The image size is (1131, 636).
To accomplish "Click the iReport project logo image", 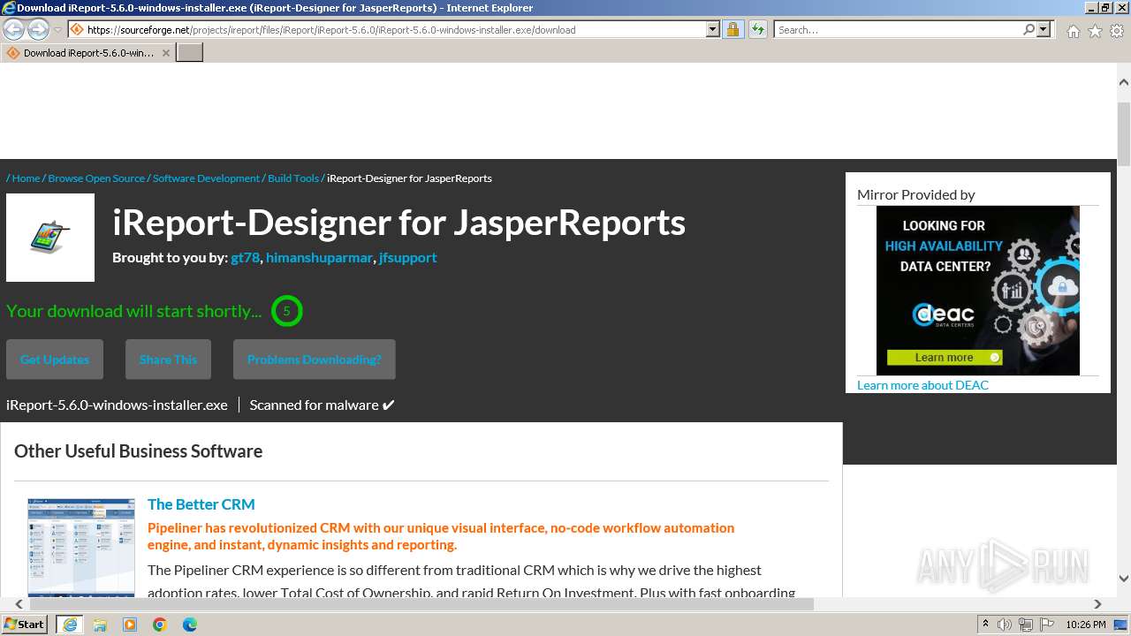I will tap(50, 238).
